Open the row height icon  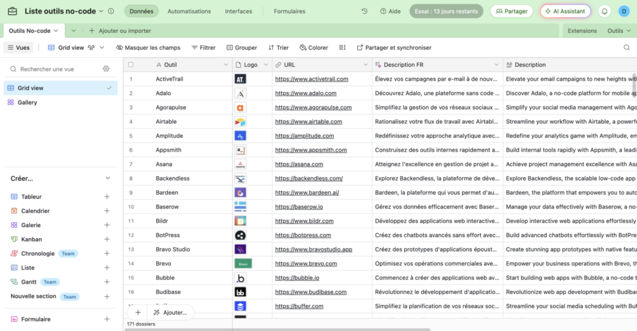click(342, 47)
